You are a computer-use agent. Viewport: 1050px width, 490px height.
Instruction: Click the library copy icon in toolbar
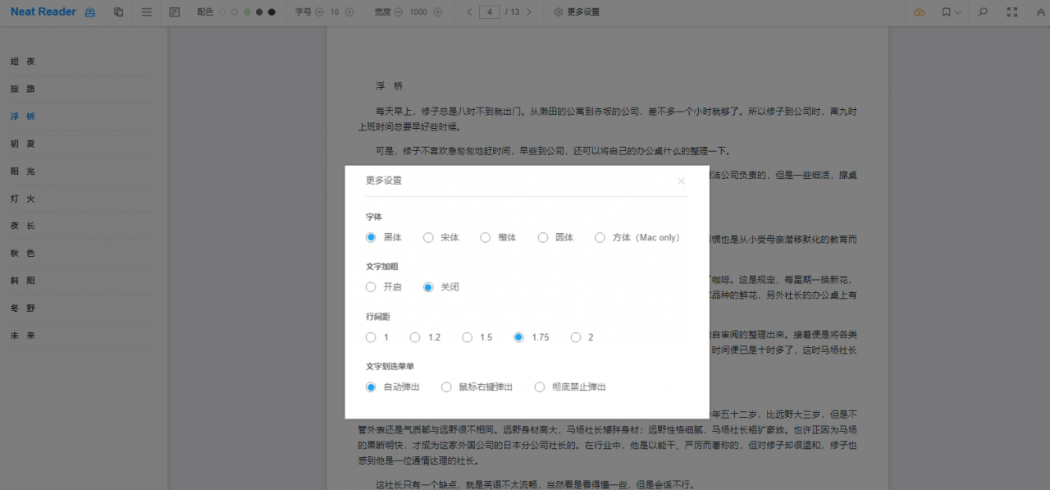point(119,12)
